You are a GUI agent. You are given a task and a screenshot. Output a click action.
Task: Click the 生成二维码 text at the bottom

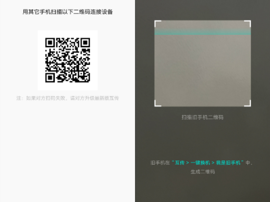click(202, 171)
